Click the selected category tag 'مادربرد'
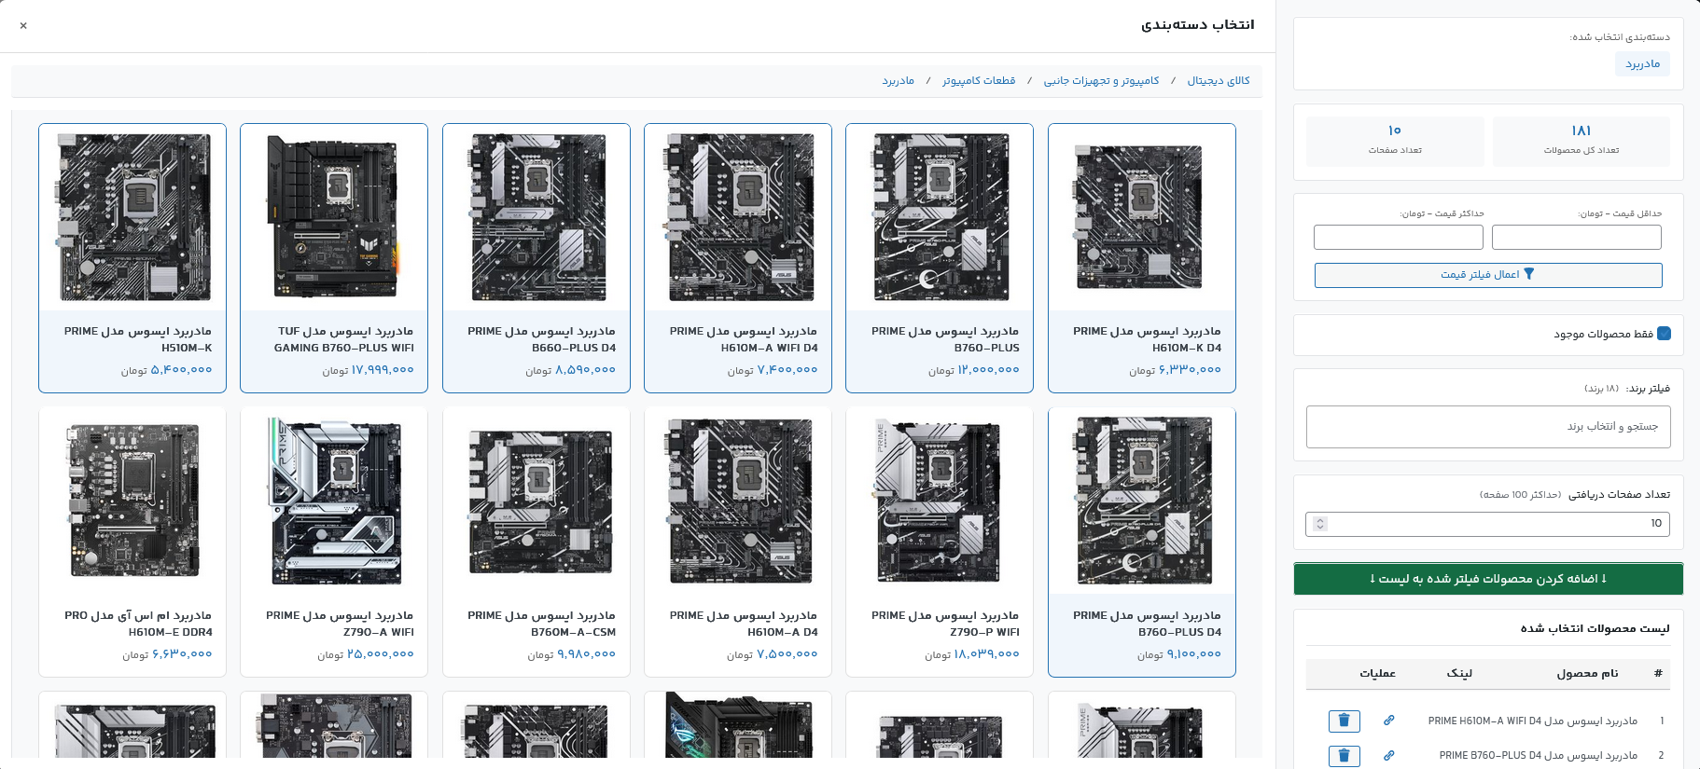This screenshot has height=769, width=1700. click(x=1642, y=64)
